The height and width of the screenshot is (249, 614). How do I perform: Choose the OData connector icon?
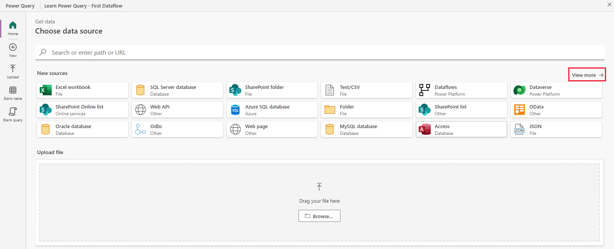tap(520, 110)
